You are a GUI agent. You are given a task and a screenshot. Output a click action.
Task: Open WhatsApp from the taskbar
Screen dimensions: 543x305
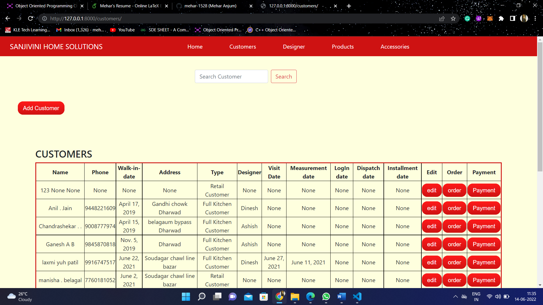pos(326,297)
